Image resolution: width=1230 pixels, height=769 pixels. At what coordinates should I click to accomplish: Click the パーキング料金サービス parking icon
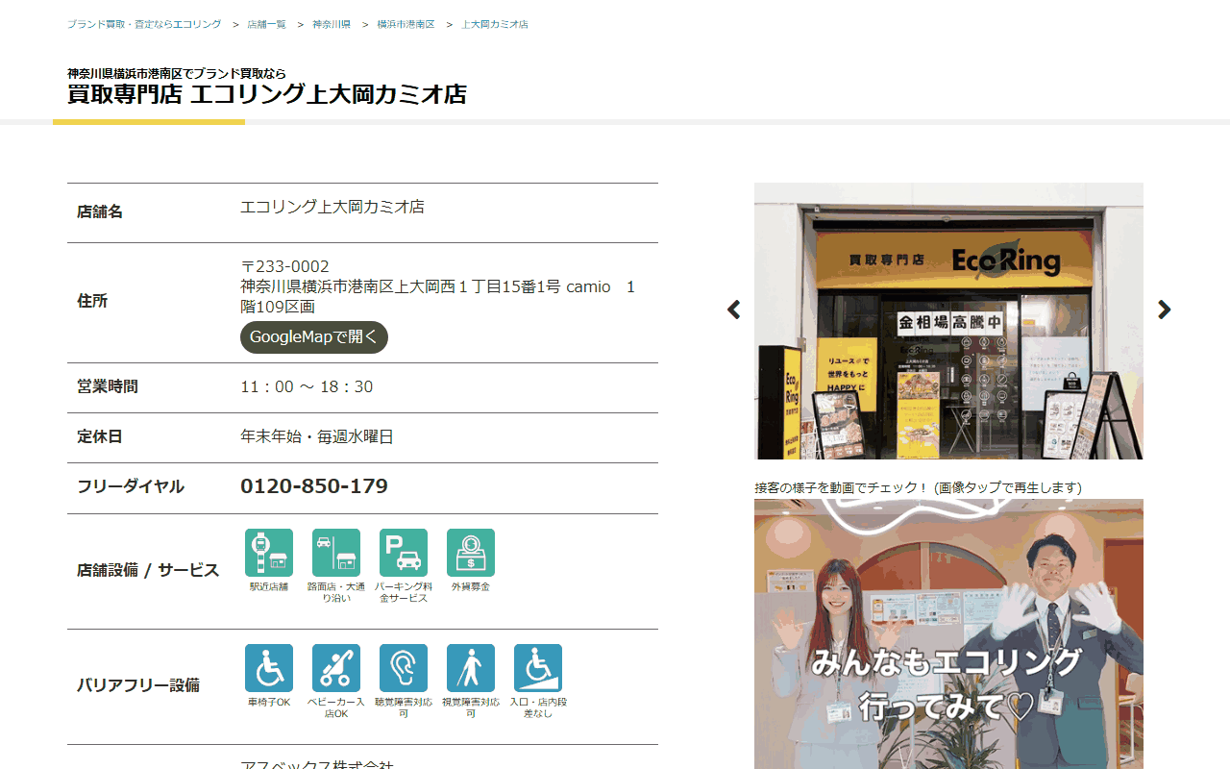pyautogui.click(x=404, y=553)
